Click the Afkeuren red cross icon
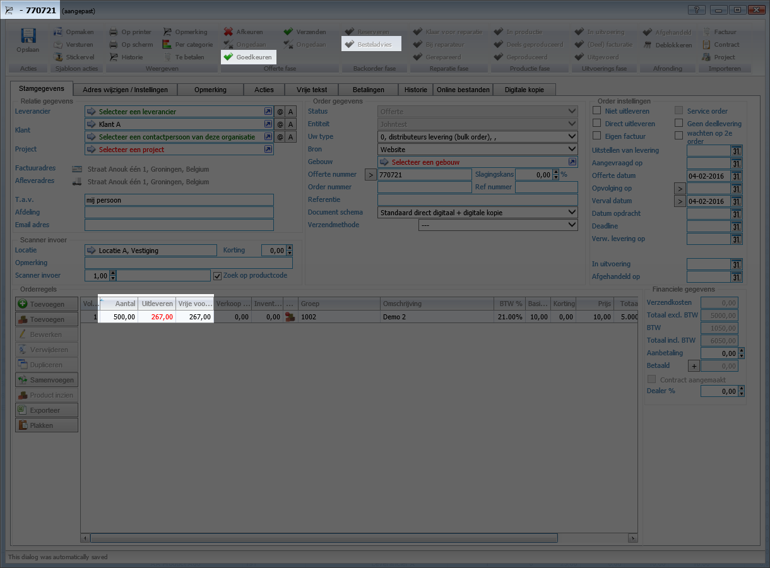770x568 pixels. tap(228, 32)
